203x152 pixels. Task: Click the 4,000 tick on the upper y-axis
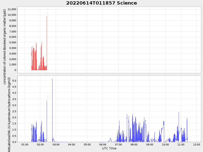[x=12, y=48]
